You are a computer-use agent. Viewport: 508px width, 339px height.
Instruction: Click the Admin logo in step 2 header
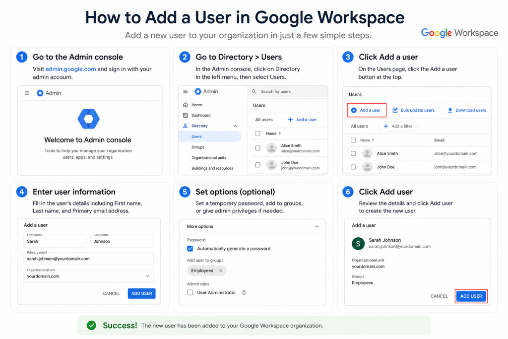pos(197,91)
